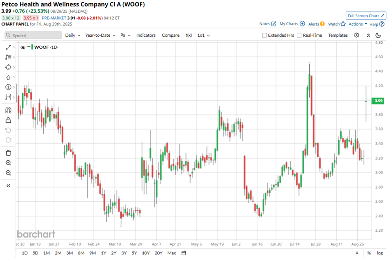Select the trend line drawing tool
This screenshot has height=259, width=387.
[8, 47]
